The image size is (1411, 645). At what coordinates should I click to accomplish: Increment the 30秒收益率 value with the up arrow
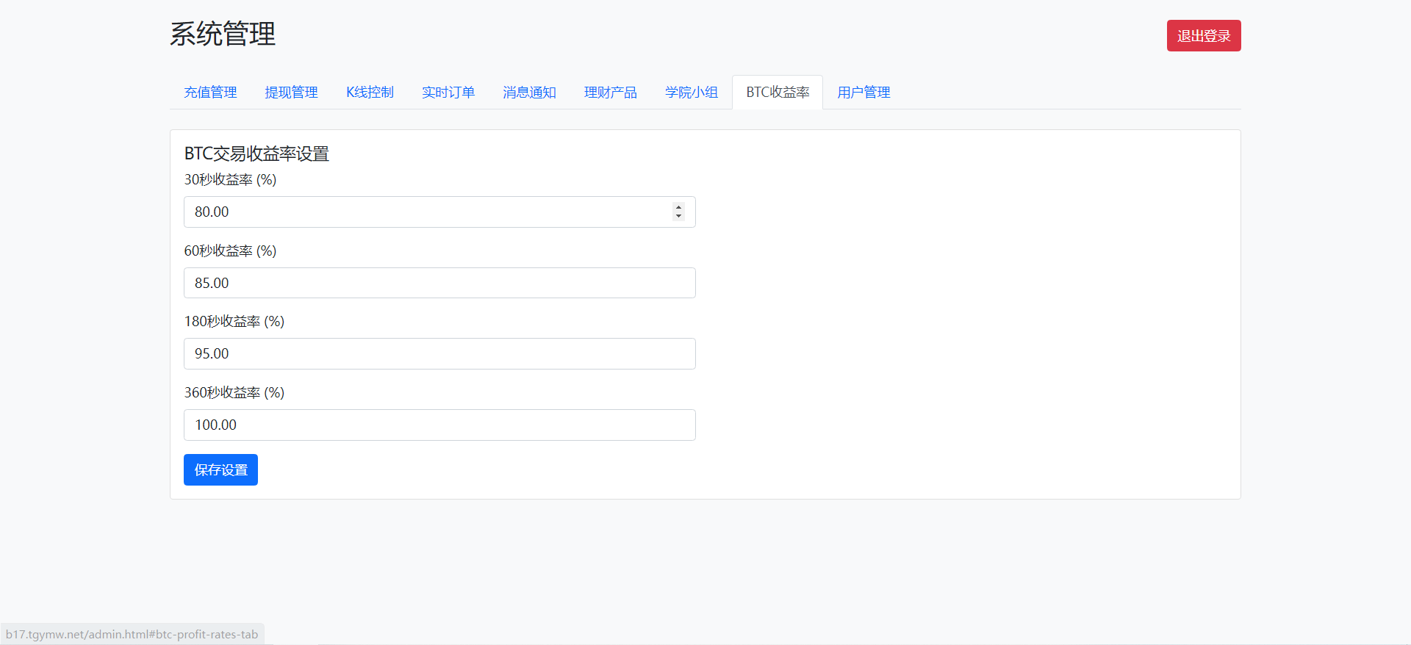point(678,207)
